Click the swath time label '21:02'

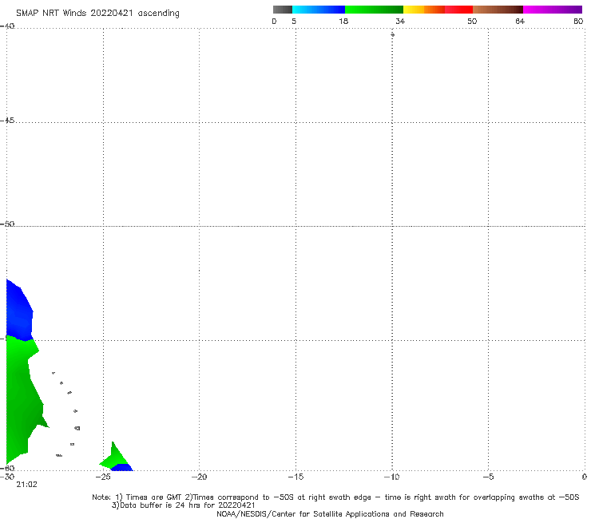click(x=27, y=485)
